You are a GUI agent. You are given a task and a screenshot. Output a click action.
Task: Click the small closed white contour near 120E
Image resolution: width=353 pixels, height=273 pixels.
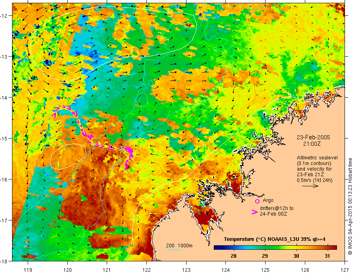(x=68, y=157)
